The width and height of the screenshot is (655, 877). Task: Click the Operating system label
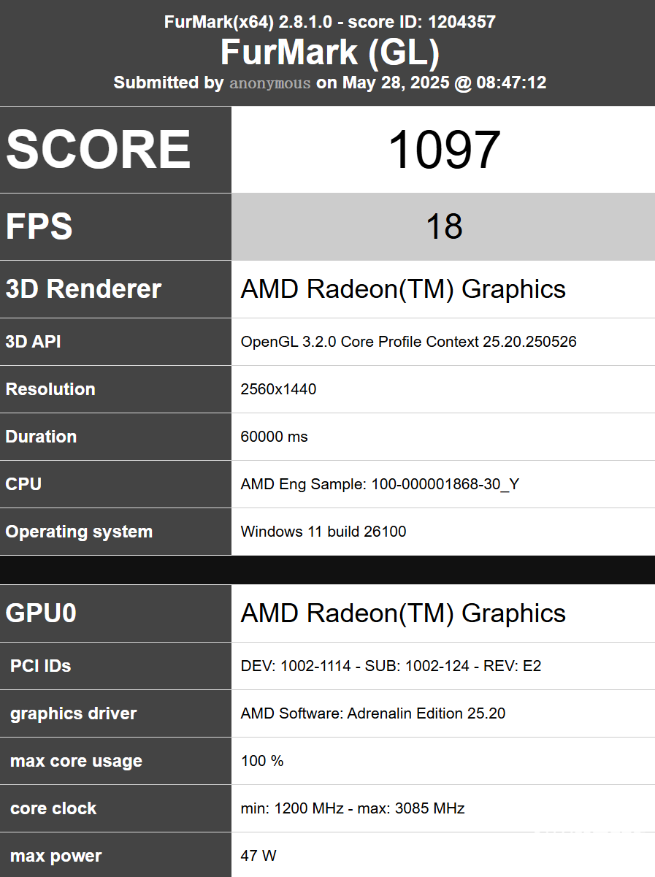79,532
